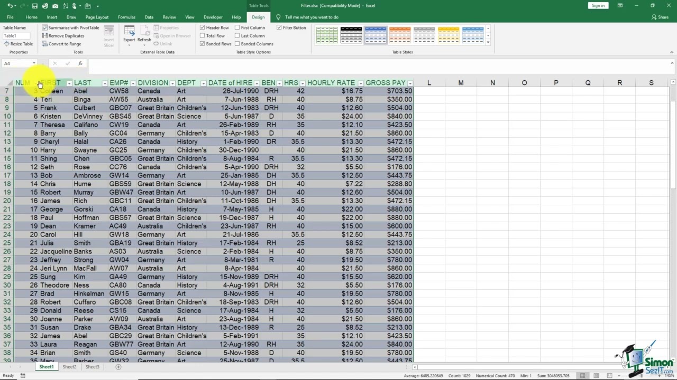Toggle the Banded Rows checkbox

(x=202, y=44)
